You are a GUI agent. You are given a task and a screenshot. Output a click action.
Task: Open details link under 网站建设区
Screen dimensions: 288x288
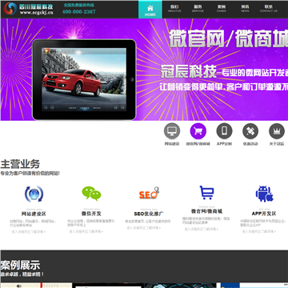(28, 232)
